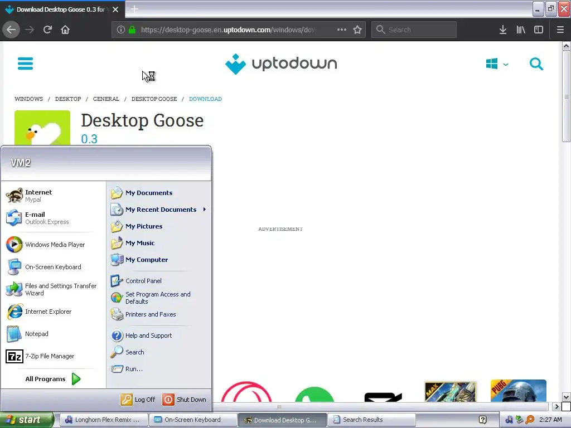Open the page actions three-dot menu
The width and height of the screenshot is (571, 428).
[342, 30]
